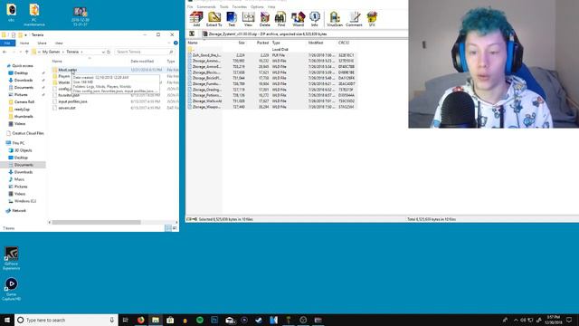Screen dimensions: 579x326
Task: Sort WinRAR list by Modified column
Action: pyautogui.click(x=316, y=43)
